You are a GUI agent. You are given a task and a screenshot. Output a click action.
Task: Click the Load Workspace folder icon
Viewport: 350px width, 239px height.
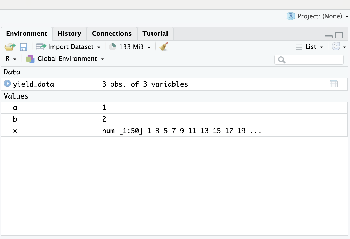(x=10, y=47)
